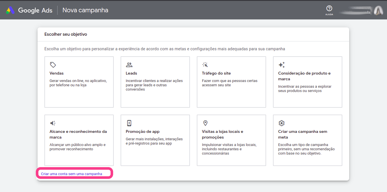Click the Escolher seu objetivo heading
387x192 pixels.
66,34
